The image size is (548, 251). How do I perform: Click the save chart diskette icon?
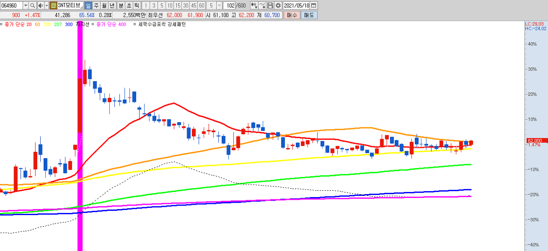tap(270, 6)
